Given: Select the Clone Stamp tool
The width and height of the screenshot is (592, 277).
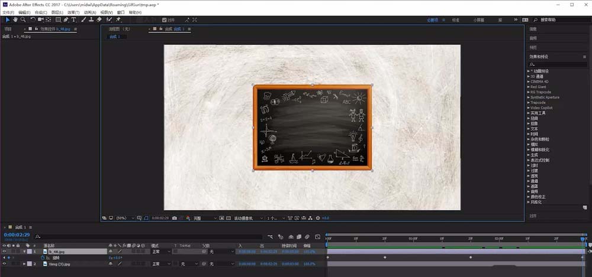Looking at the screenshot, I should 91,19.
